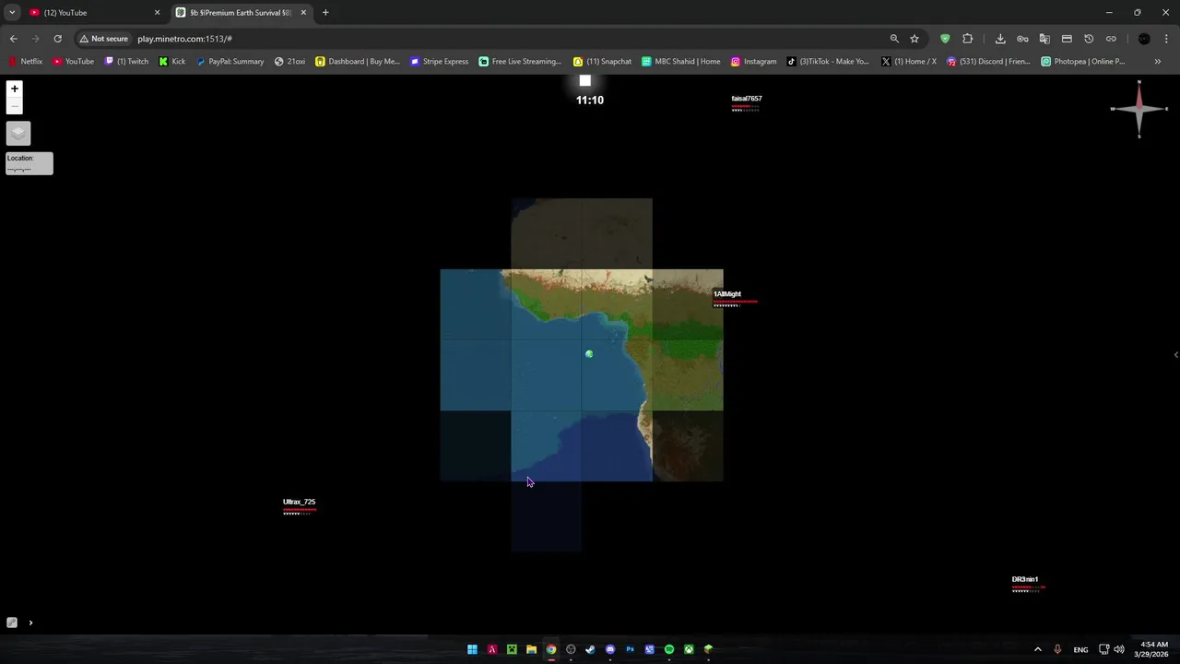Bookmark this page with star icon
The width and height of the screenshot is (1180, 664).
pyautogui.click(x=914, y=39)
